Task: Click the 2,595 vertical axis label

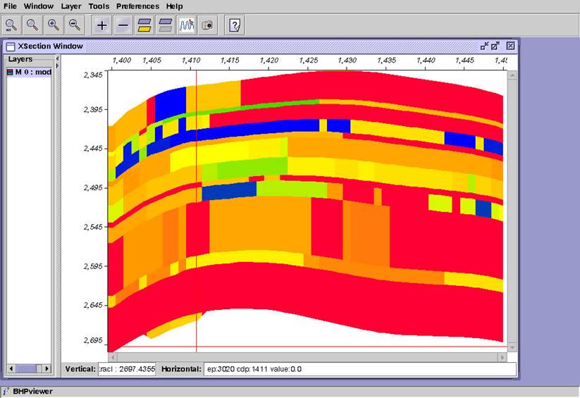Action: point(93,266)
